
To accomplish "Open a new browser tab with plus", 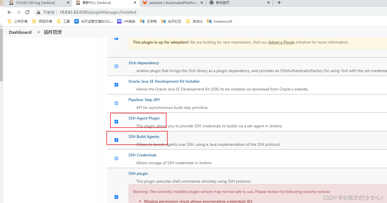I will pos(279,3).
